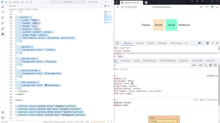Toggle the secondary sidebar layout icon

[x=94, y=2]
